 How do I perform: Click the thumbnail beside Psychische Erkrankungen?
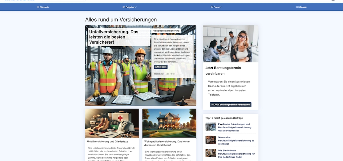coord(211,126)
